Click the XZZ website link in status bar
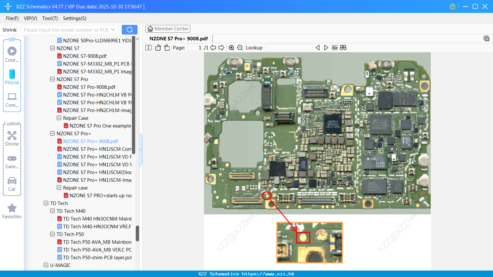 click(268, 274)
